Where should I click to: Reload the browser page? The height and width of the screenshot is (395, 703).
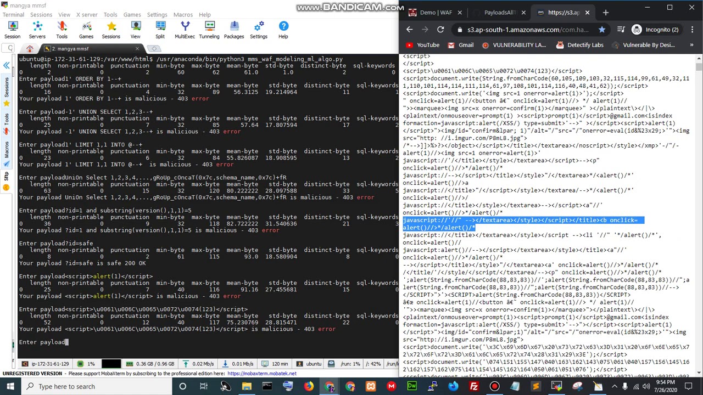click(440, 30)
